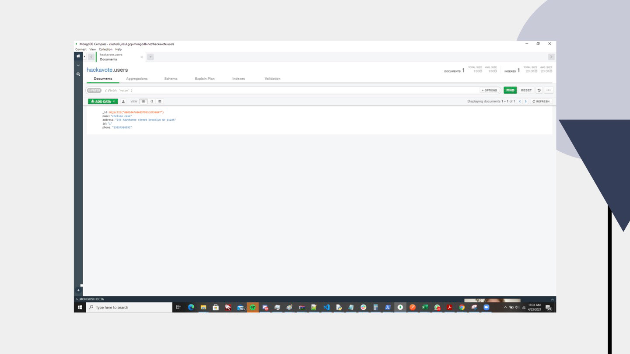Screen dimensions: 630x354
Task: Switch to the Validation tab
Action: 273,79
